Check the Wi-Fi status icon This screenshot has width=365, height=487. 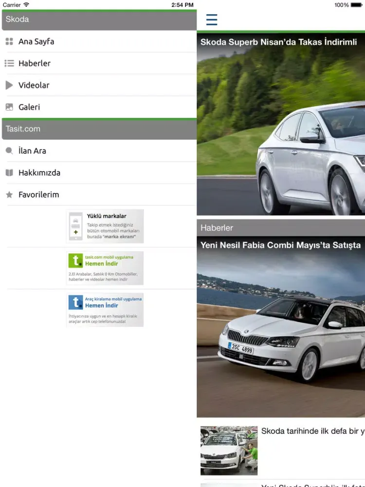tap(26, 5)
